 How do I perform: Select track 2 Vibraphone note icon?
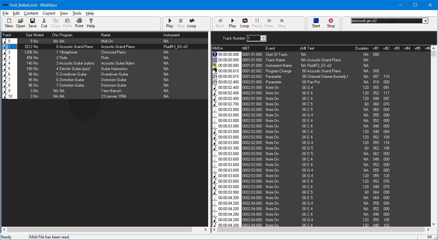pos(5,52)
